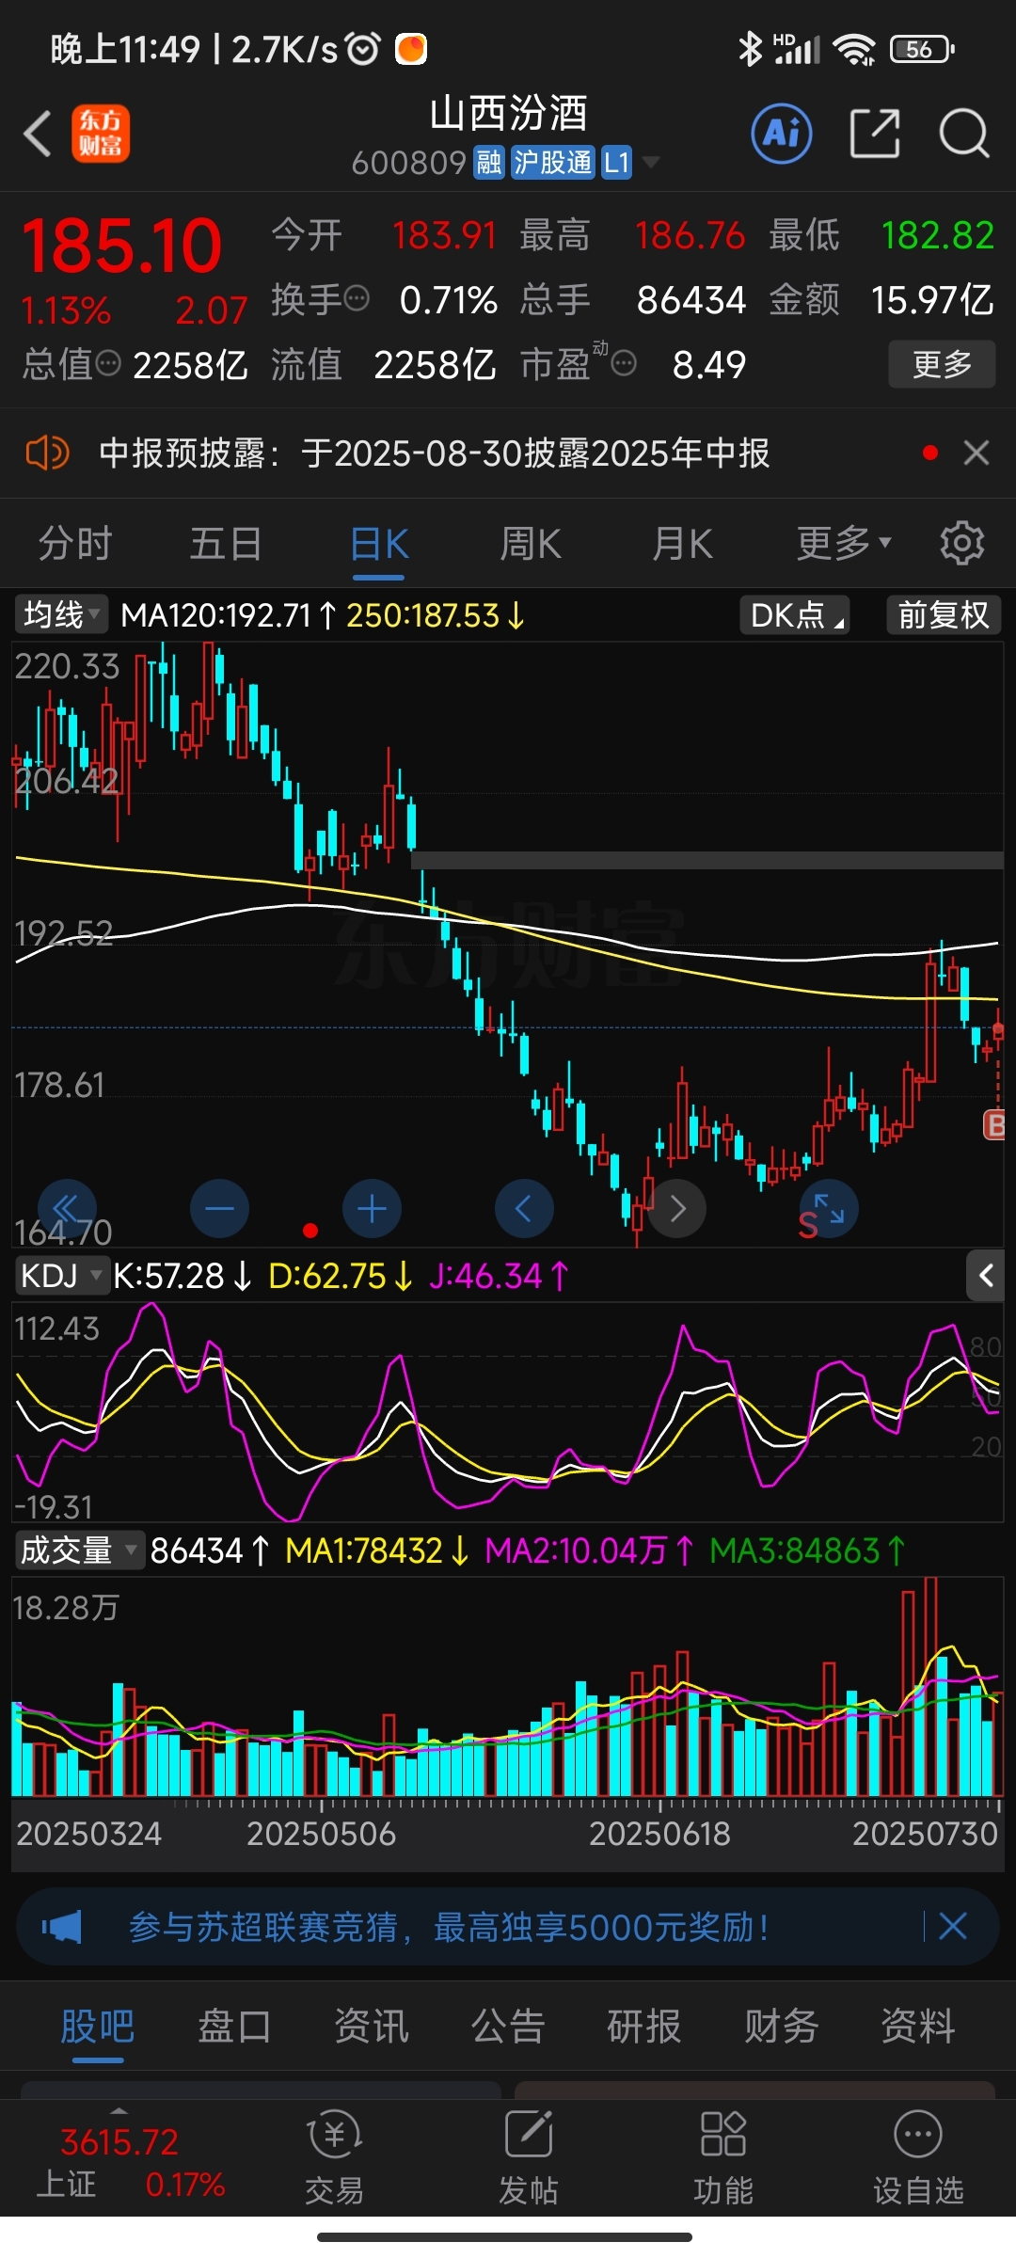The width and height of the screenshot is (1016, 2258).
Task: Open 资讯 tab
Action: (372, 2027)
